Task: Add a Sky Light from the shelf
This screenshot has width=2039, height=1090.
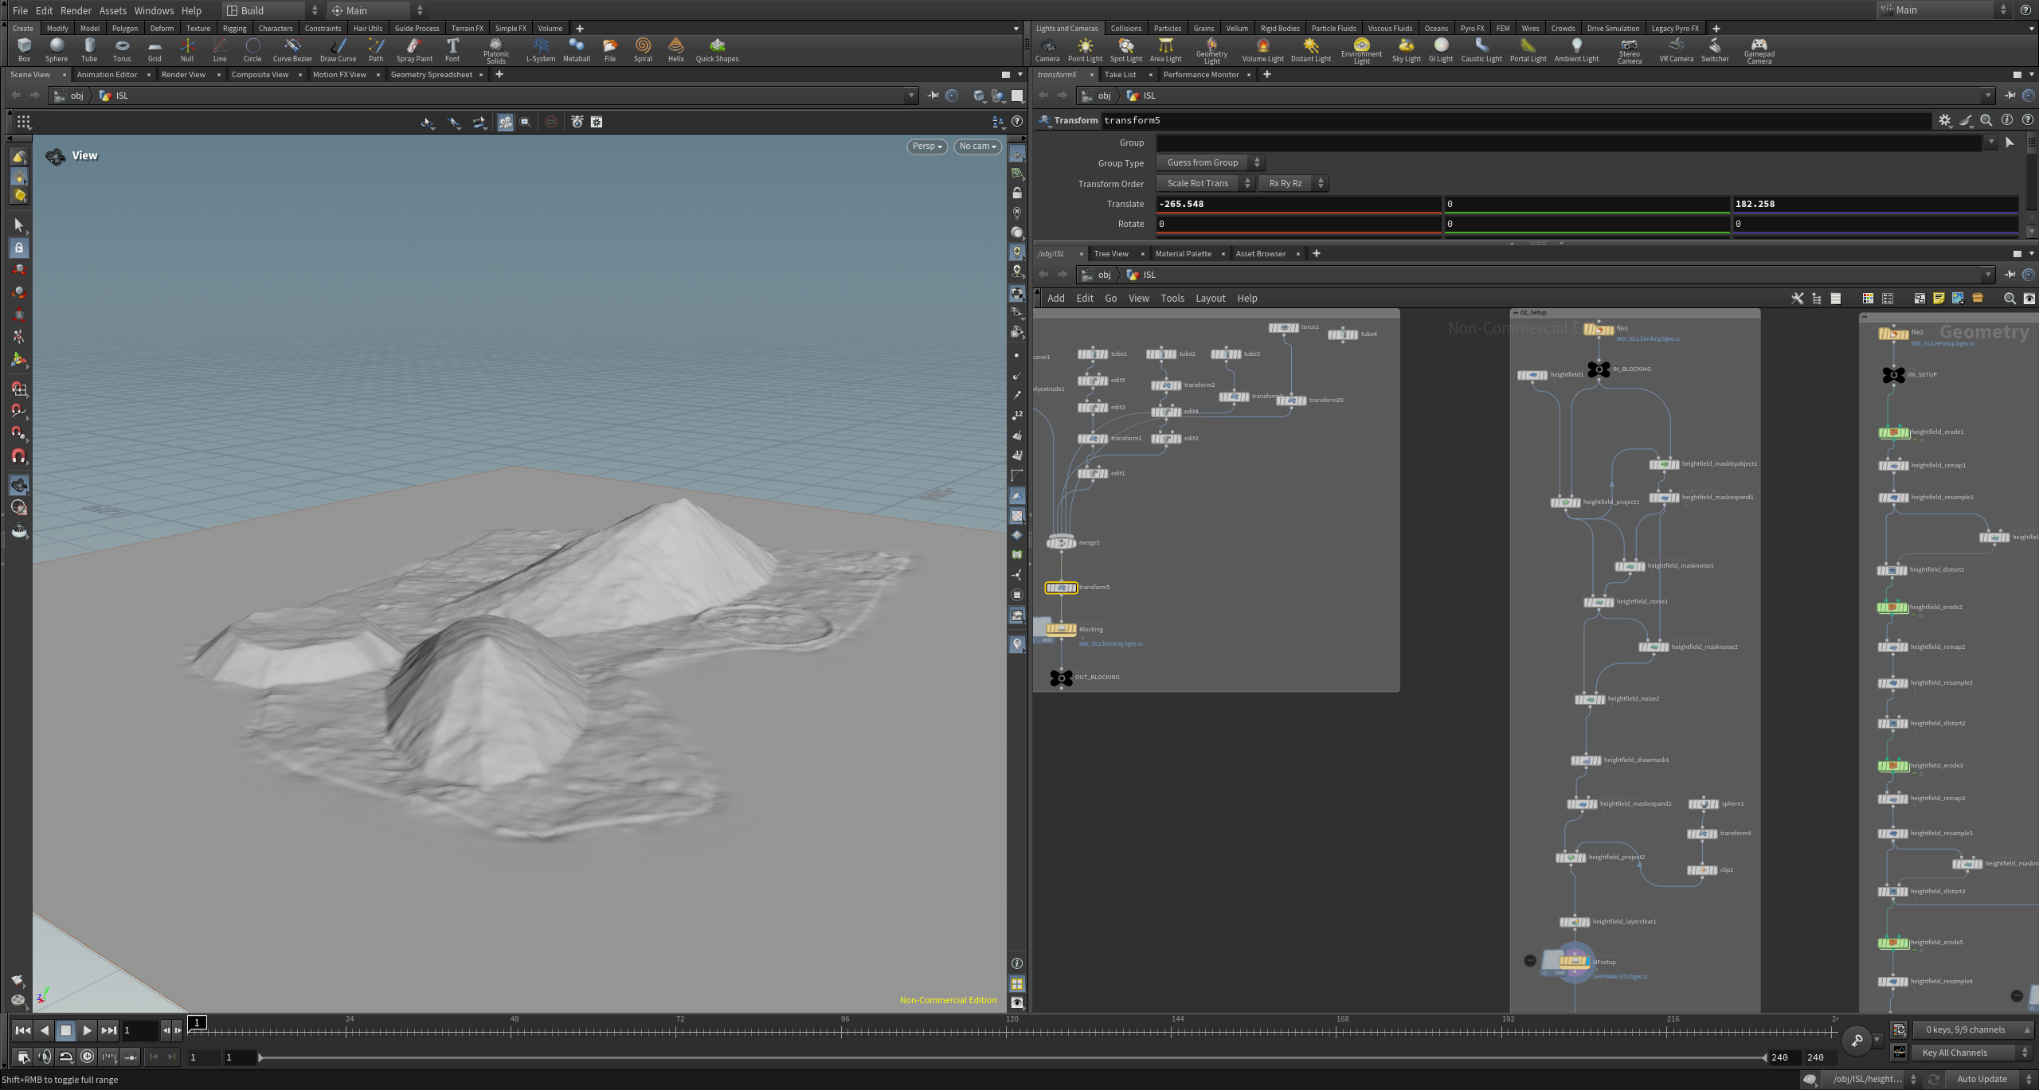Action: 1406,49
